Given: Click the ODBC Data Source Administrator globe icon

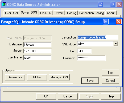Looking at the screenshot, I should (4, 4).
